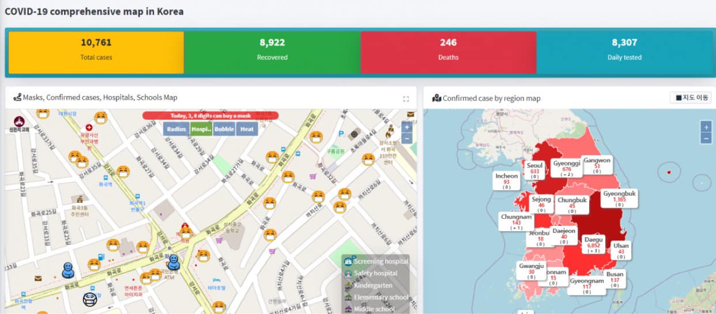
Task: Click the yellow Total cases card
Action: click(96, 52)
